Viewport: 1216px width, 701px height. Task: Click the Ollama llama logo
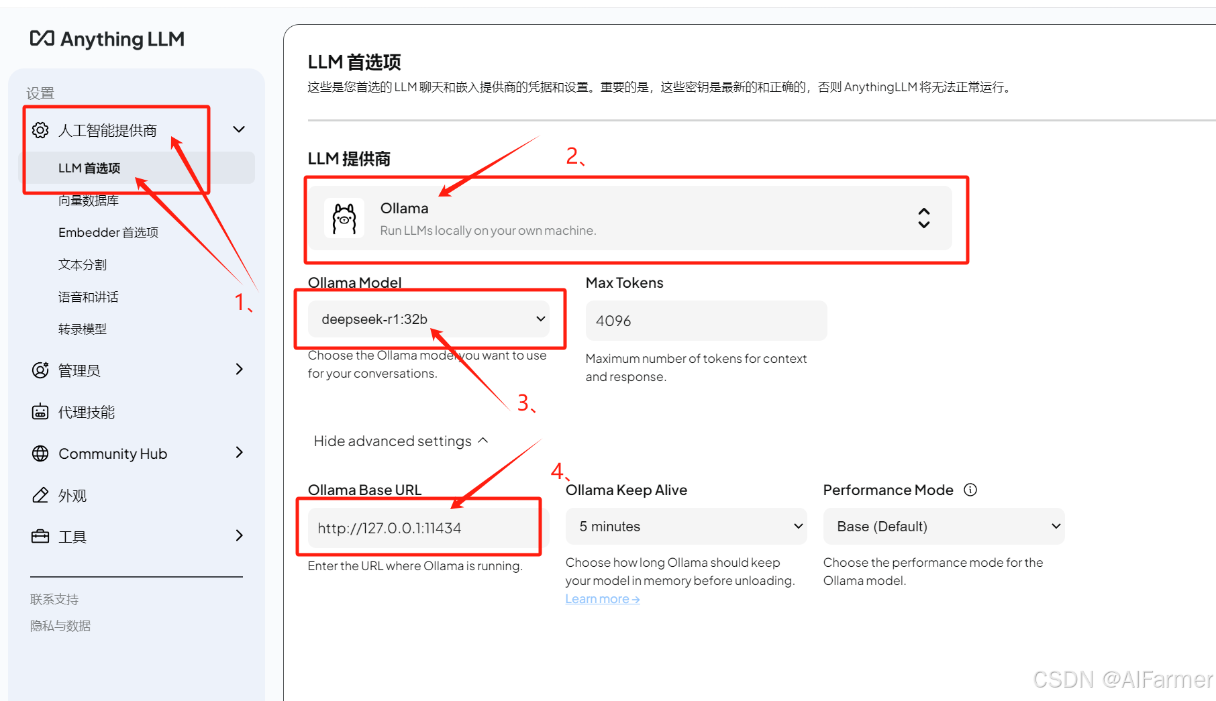pyautogui.click(x=344, y=218)
